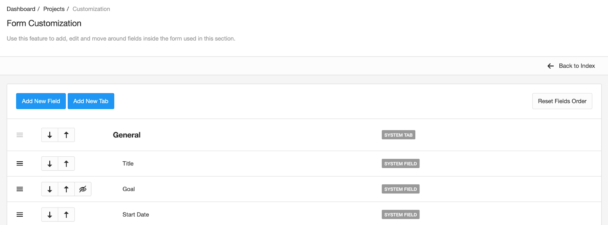
Task: Click the Add New Field button
Action: (x=41, y=101)
